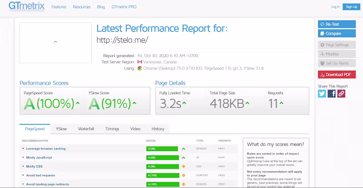Click the Total Page Size 418KB value

tap(227, 104)
